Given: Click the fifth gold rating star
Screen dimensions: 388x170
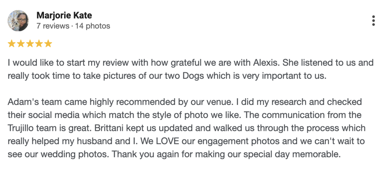Looking at the screenshot, I should [48, 44].
